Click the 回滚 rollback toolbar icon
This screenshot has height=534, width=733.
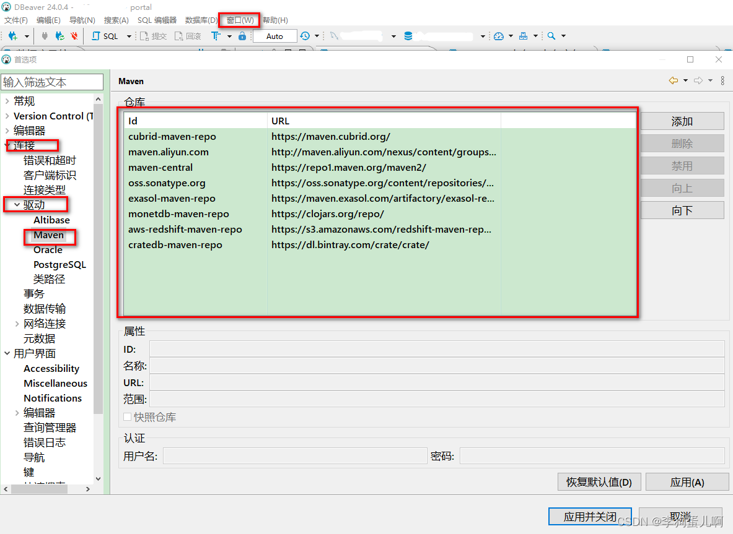[x=188, y=36]
